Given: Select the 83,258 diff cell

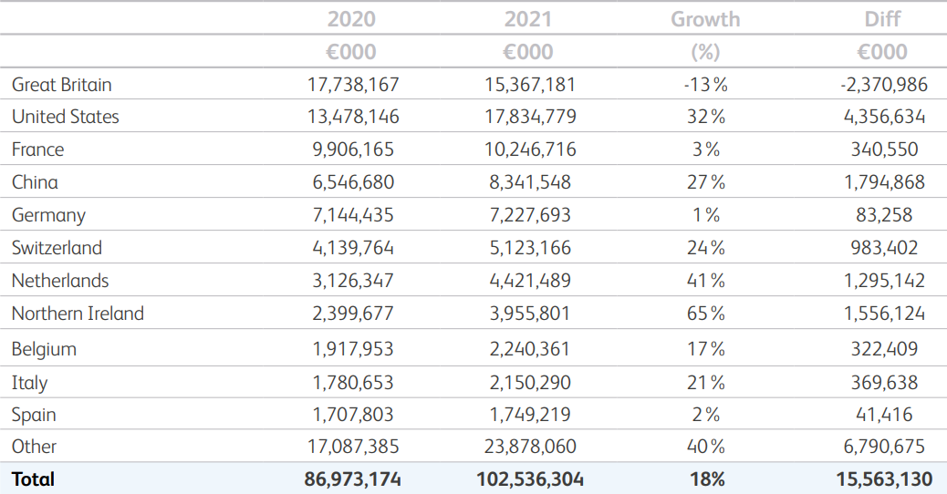Looking at the screenshot, I should point(884,215).
